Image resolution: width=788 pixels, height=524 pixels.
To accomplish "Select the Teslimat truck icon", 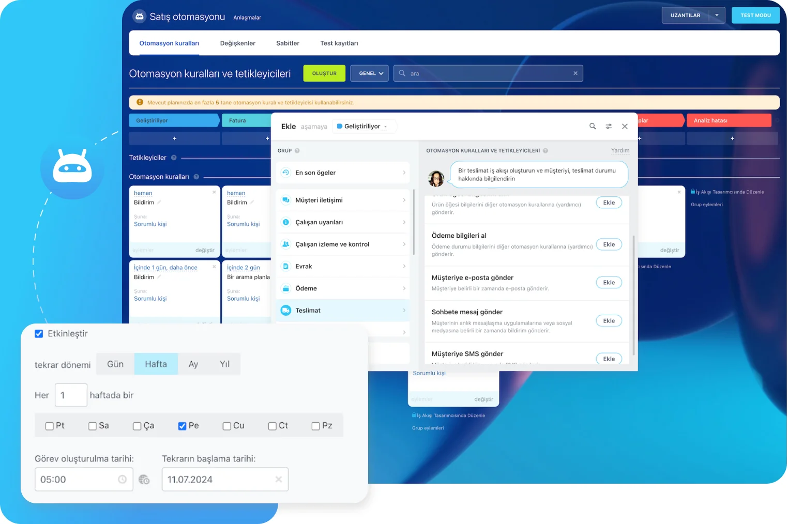I will coord(286,310).
